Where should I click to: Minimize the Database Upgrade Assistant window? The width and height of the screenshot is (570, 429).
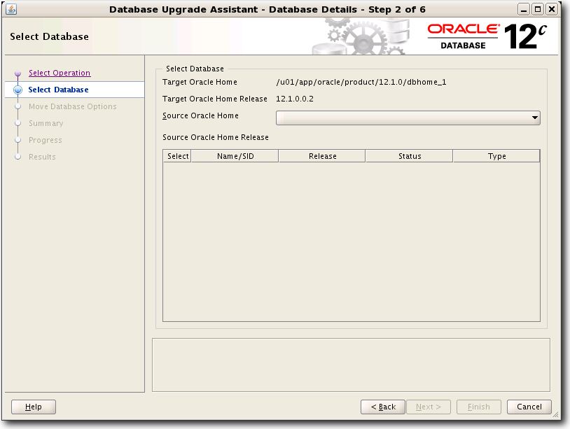point(524,9)
